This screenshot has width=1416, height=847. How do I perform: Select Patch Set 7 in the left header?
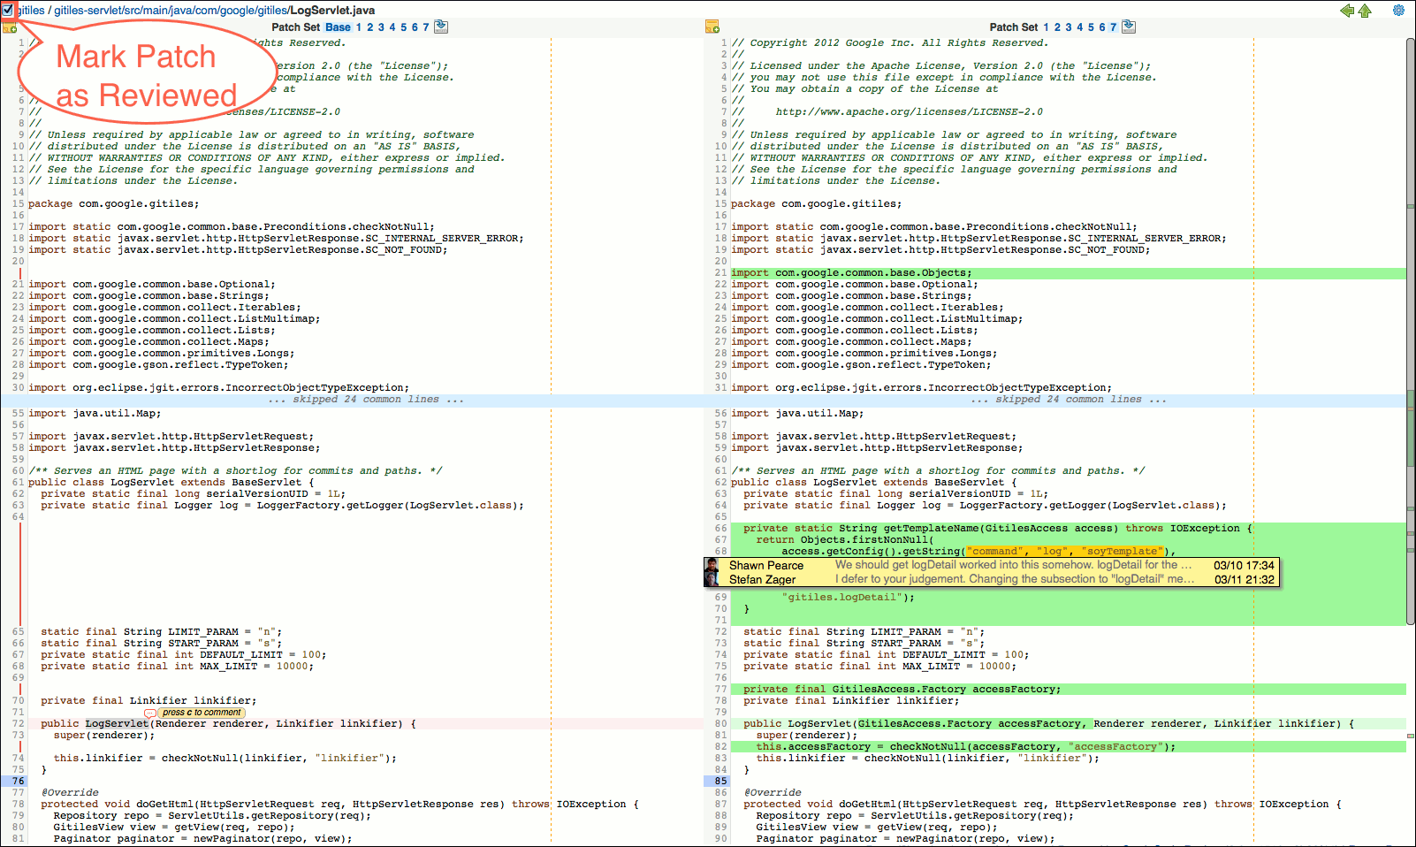coord(425,27)
